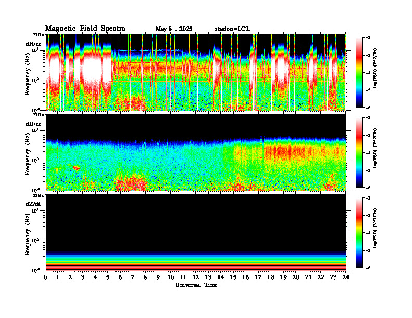Click Log(PSD) label beside dD/dt color bar
The image size is (412, 318).
click(375, 148)
